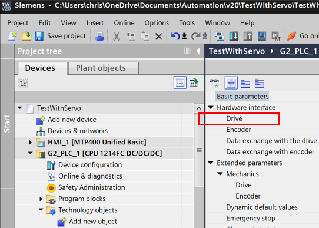The image size is (319, 228).
Task: Open the Online menu
Action: [x=124, y=23]
